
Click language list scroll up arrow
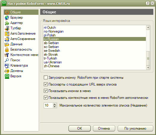click(148, 28)
